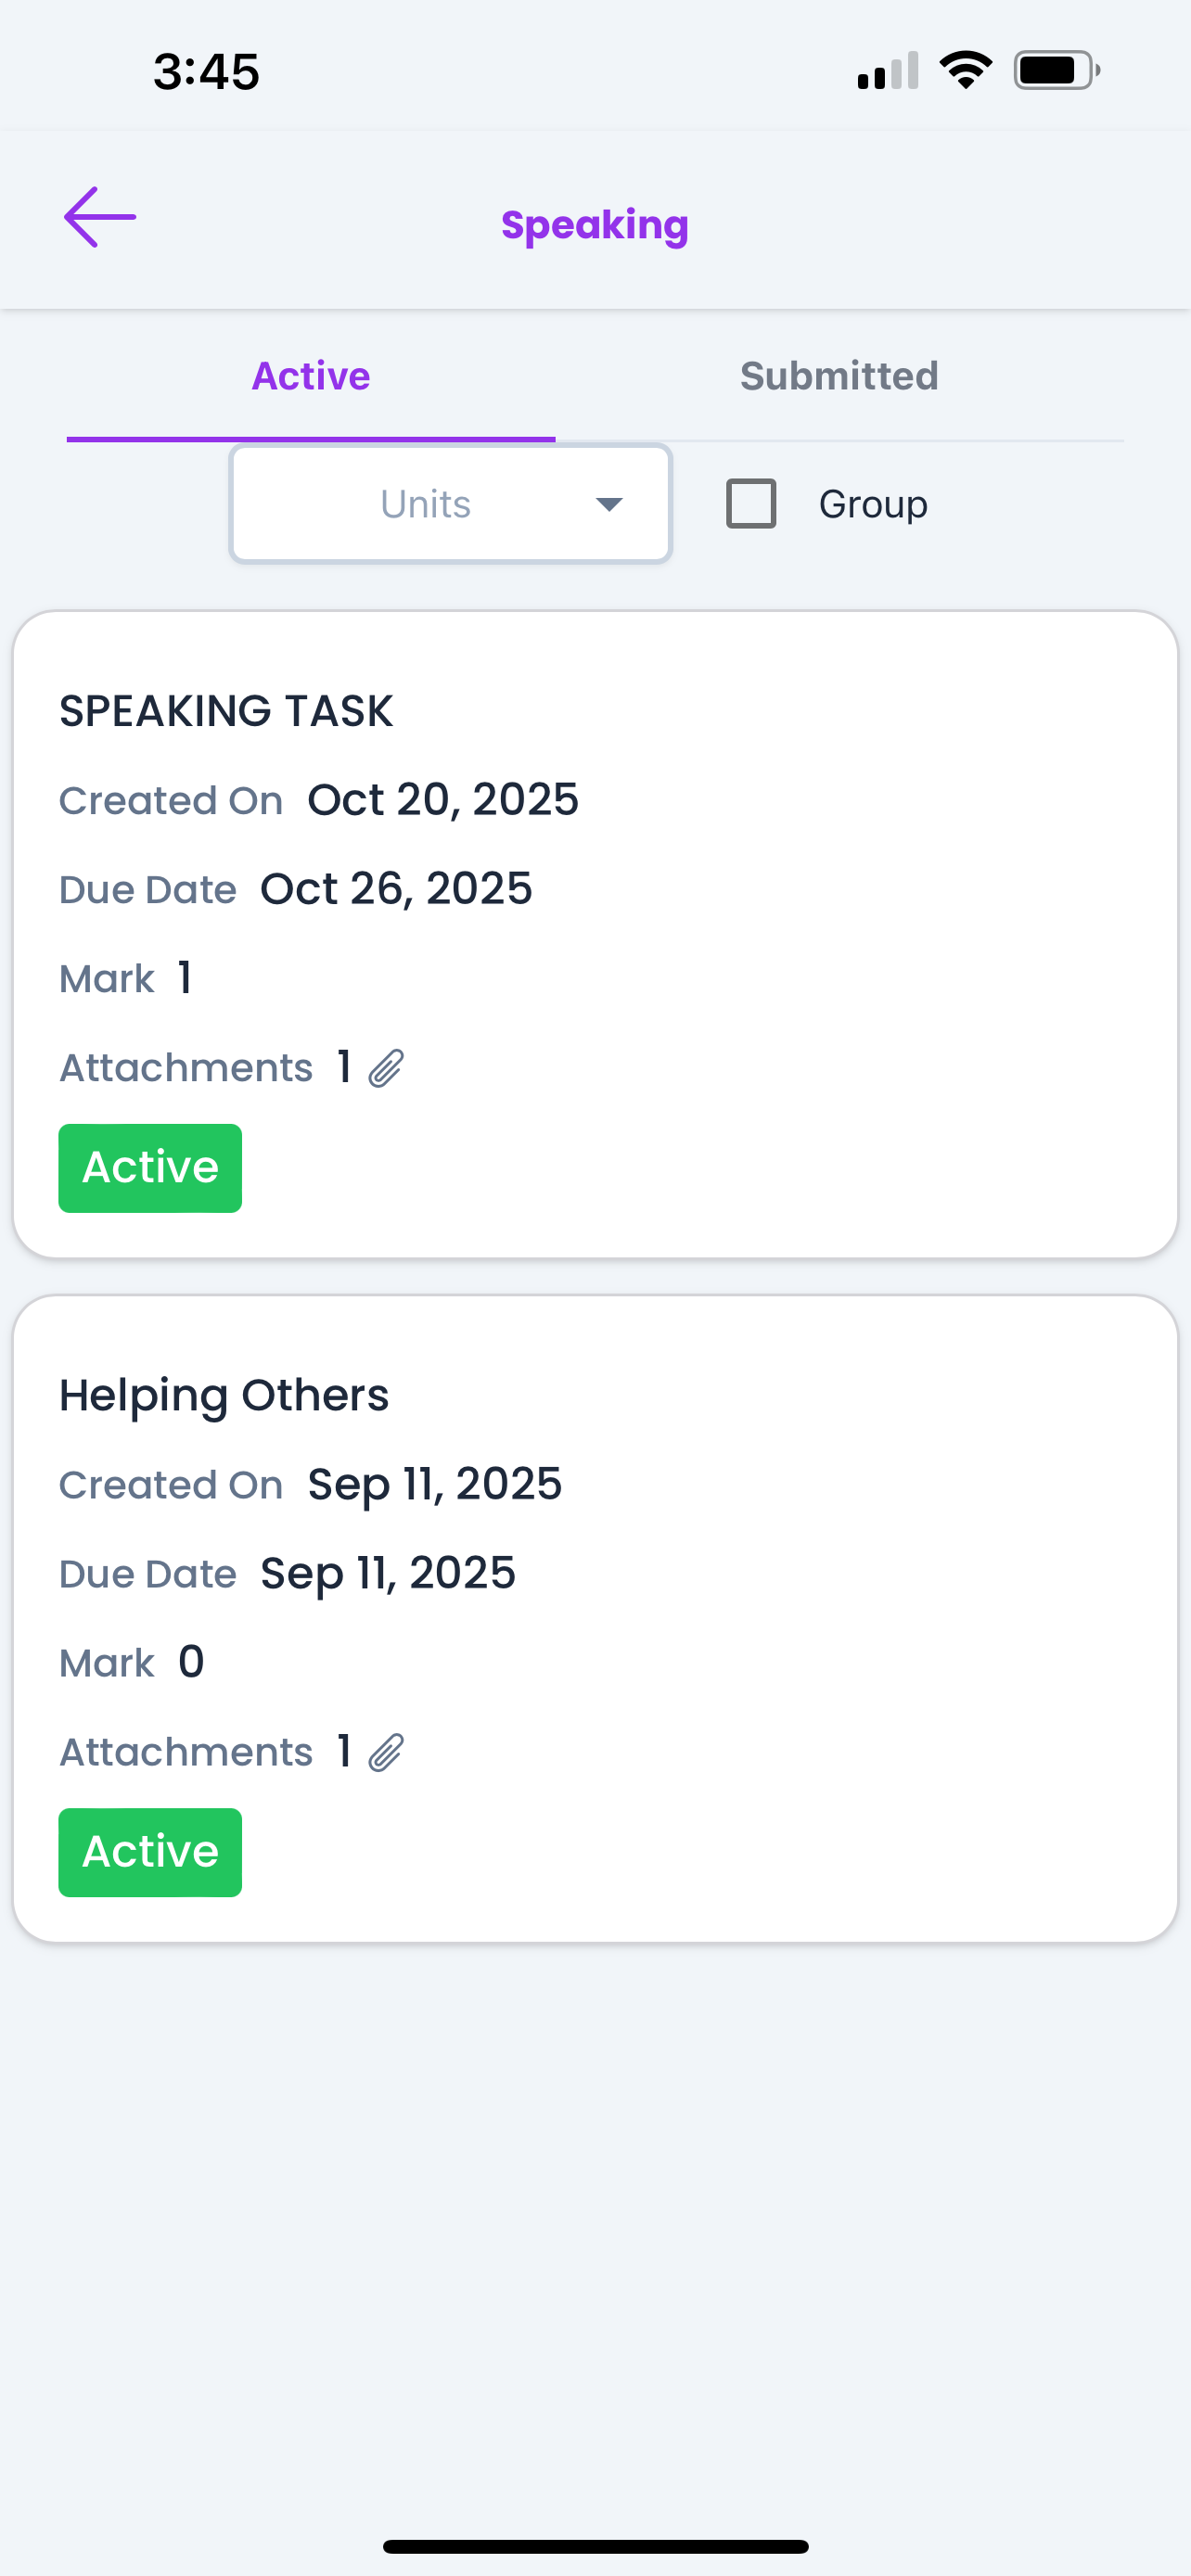
Task: Switch to the Submitted tab
Action: coord(839,376)
